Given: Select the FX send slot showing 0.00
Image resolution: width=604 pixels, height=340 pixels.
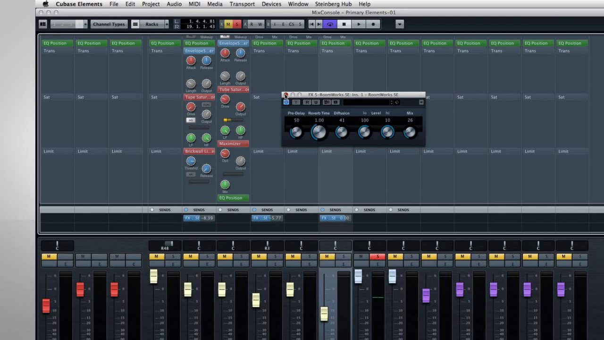Looking at the screenshot, I should (x=336, y=218).
